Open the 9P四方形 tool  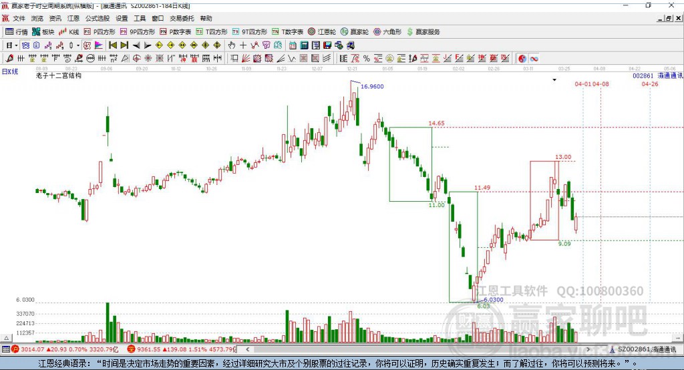pyautogui.click(x=138, y=32)
